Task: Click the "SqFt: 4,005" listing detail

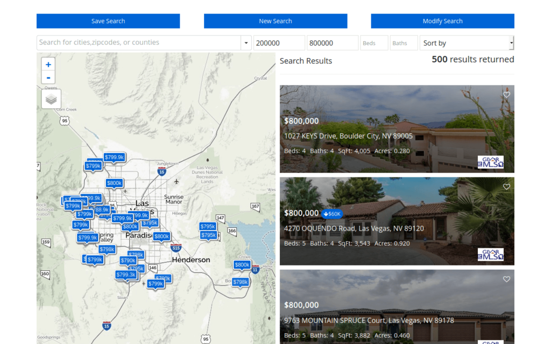Action: coord(354,151)
